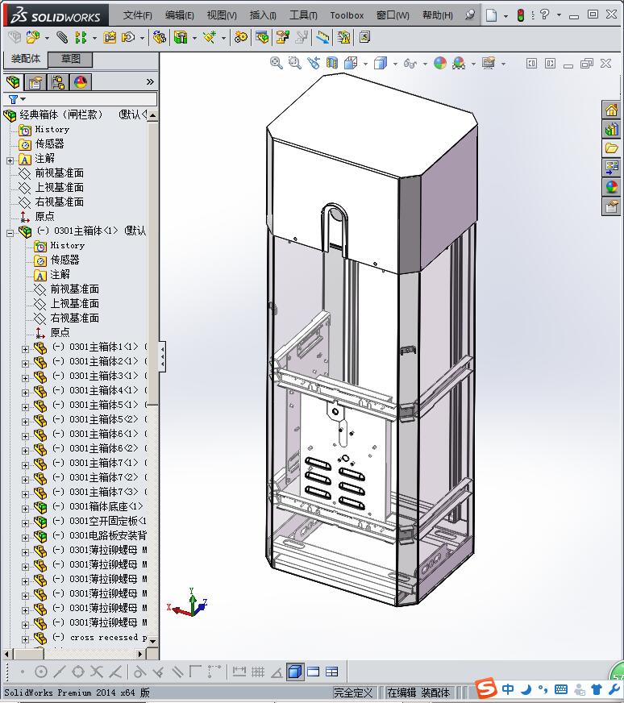
Task: Click the Zoom to Area icon
Action: click(295, 63)
